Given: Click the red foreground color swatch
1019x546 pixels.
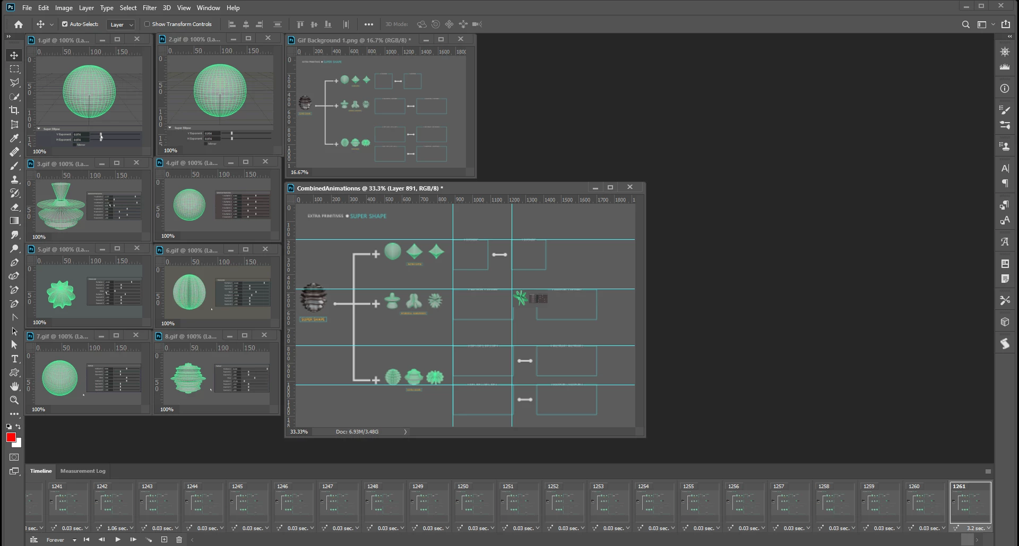Looking at the screenshot, I should point(11,437).
